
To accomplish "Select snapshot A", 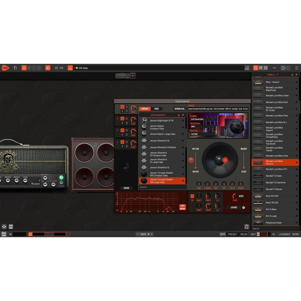I will pyautogui.click(x=24, y=68).
